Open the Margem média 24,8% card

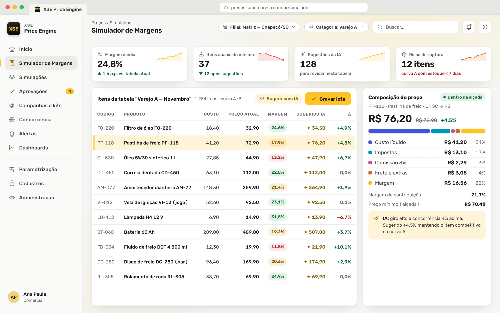tap(139, 64)
